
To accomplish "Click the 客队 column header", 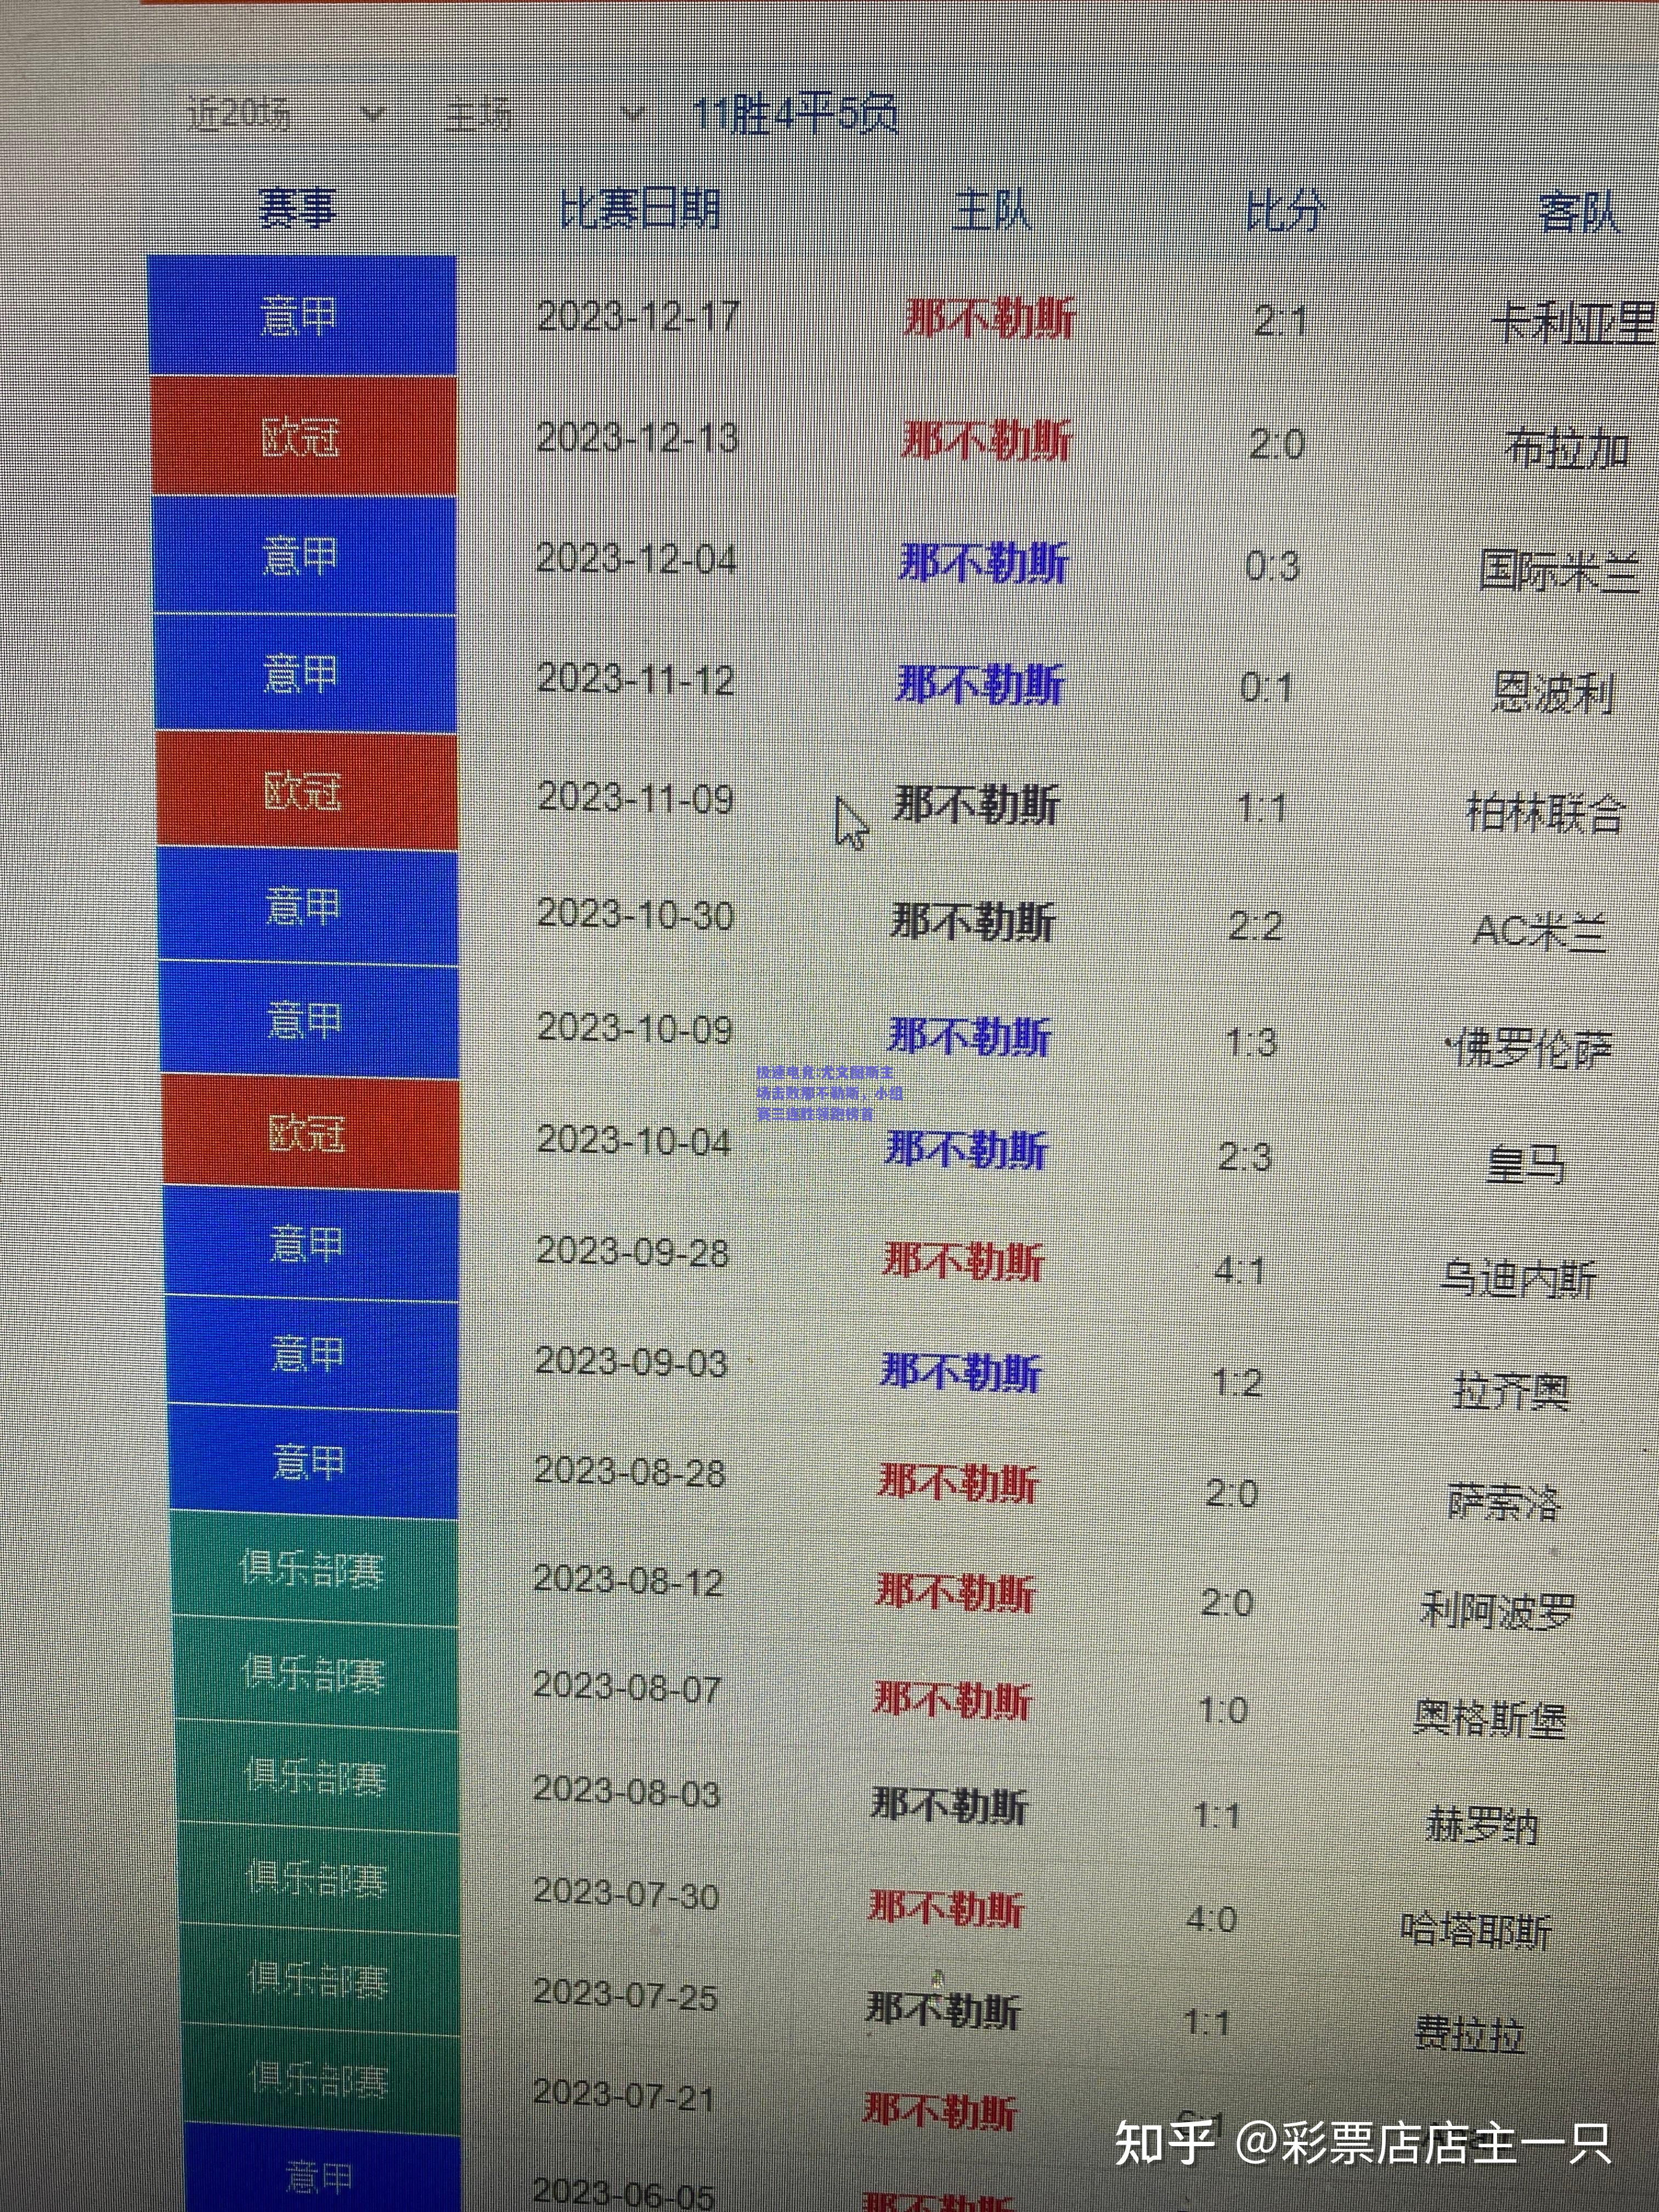I will [x=1578, y=212].
